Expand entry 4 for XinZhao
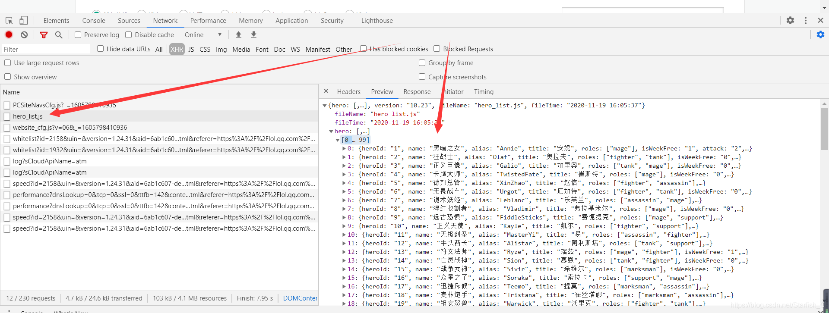The width and height of the screenshot is (829, 313). coord(344,183)
